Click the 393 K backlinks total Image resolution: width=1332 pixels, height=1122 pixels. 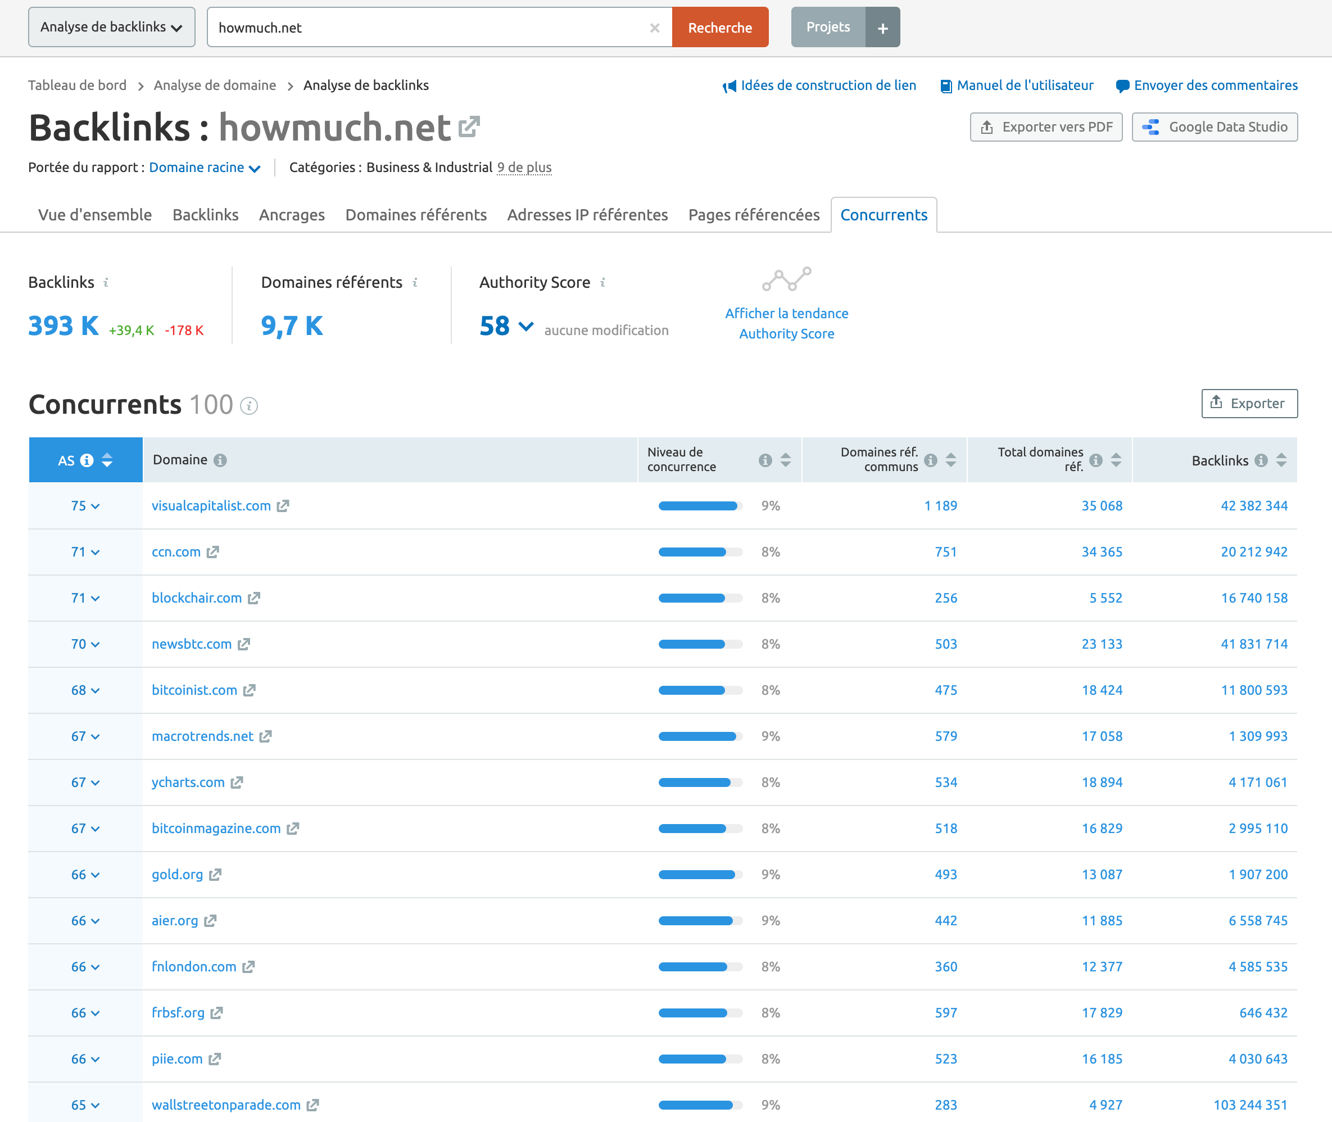(x=64, y=326)
